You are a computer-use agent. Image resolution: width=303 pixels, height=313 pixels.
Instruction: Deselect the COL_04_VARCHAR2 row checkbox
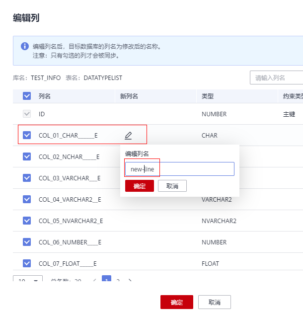(x=27, y=199)
